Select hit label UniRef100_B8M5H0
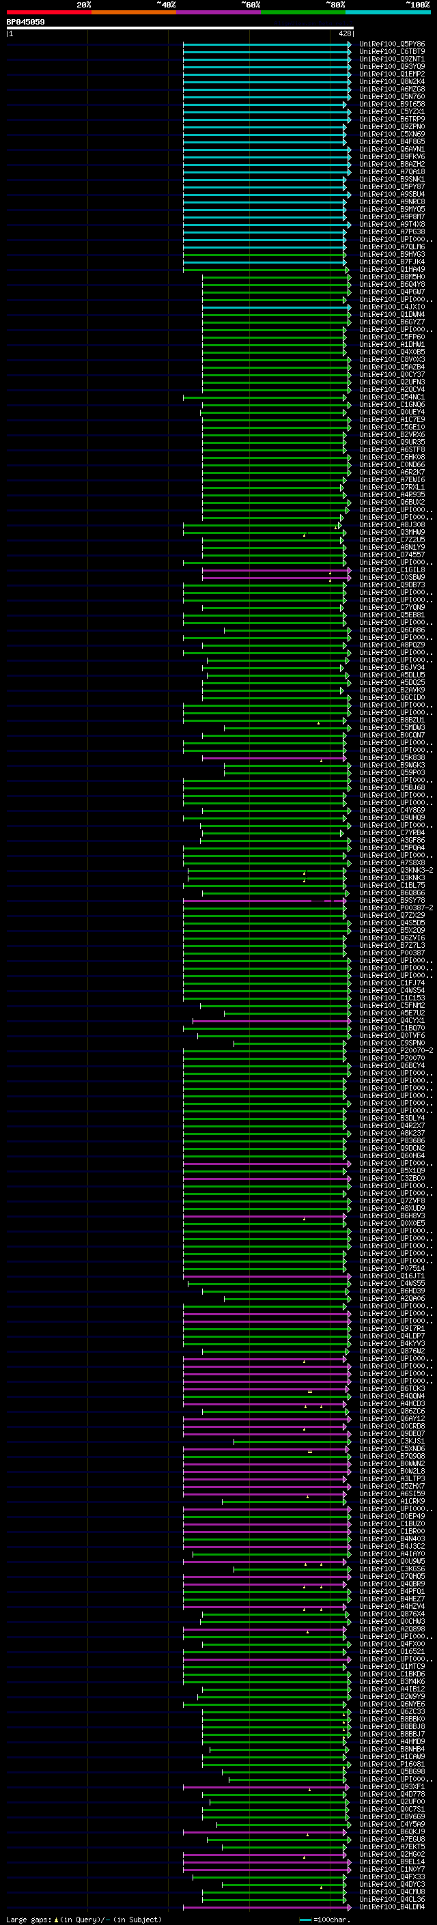The height and width of the screenshot is (1925, 437). click(x=392, y=277)
